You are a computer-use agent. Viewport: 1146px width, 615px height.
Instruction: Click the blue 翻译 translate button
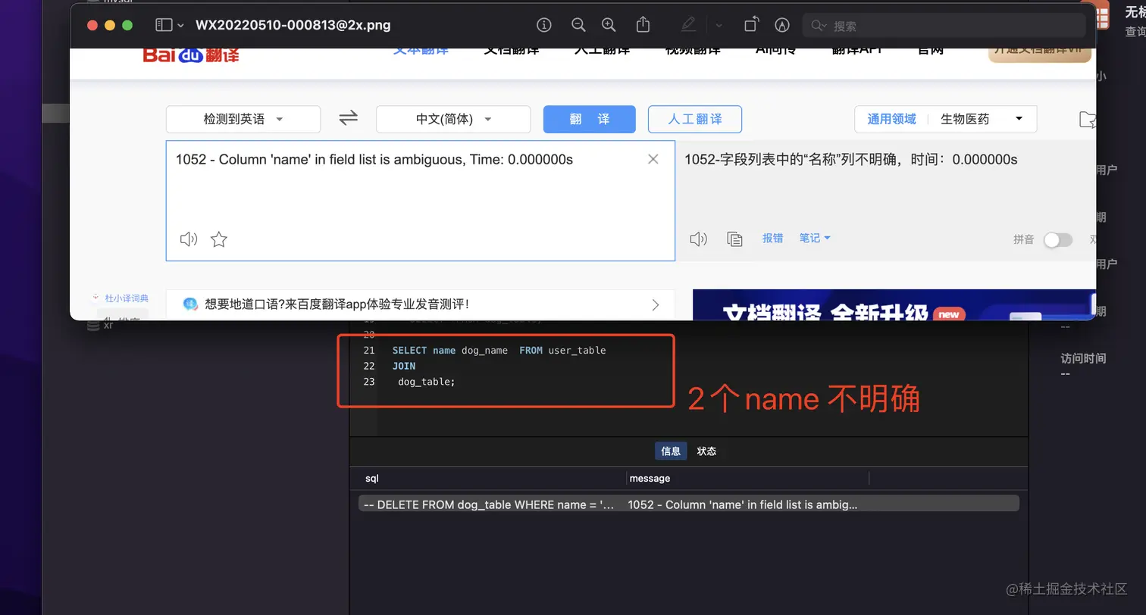pos(590,119)
